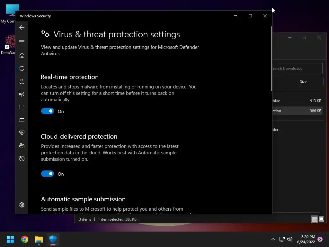Open Account protection person icon

click(22, 81)
